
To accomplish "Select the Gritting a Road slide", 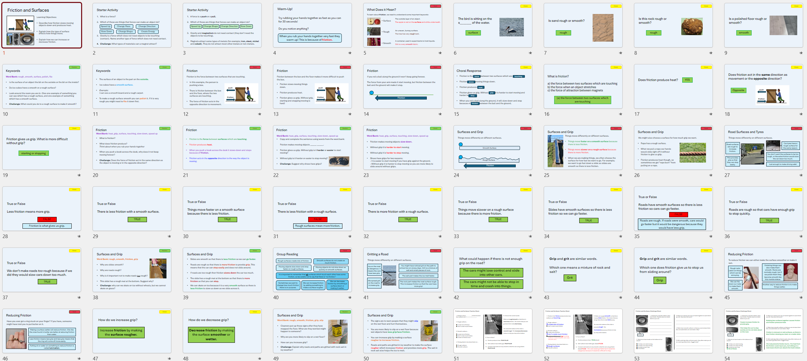I will (x=402, y=270).
